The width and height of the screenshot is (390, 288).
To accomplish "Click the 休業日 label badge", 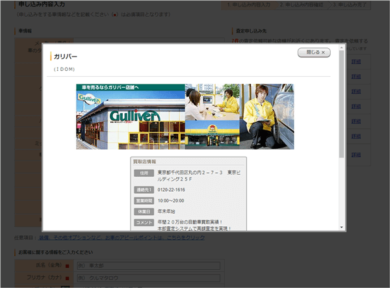I will coord(144,212).
